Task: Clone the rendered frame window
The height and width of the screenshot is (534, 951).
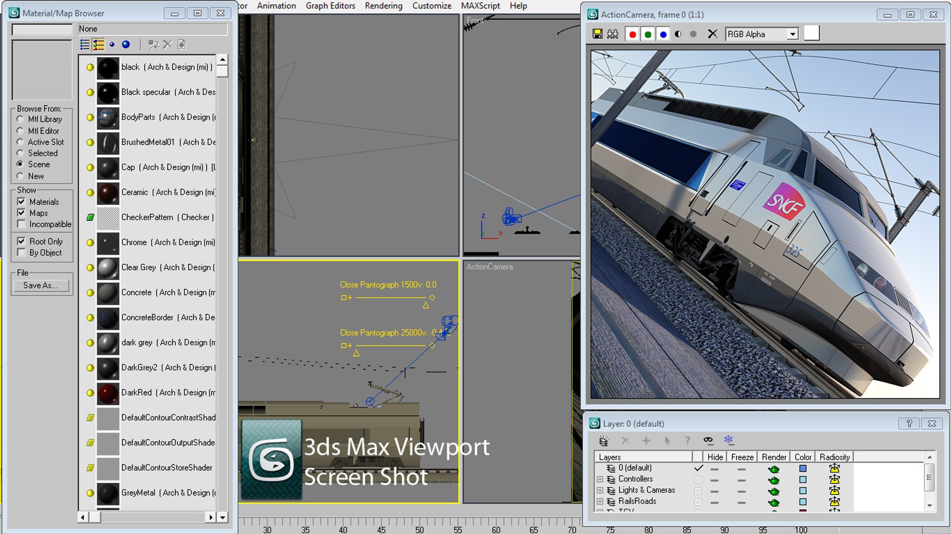Action: click(x=613, y=34)
